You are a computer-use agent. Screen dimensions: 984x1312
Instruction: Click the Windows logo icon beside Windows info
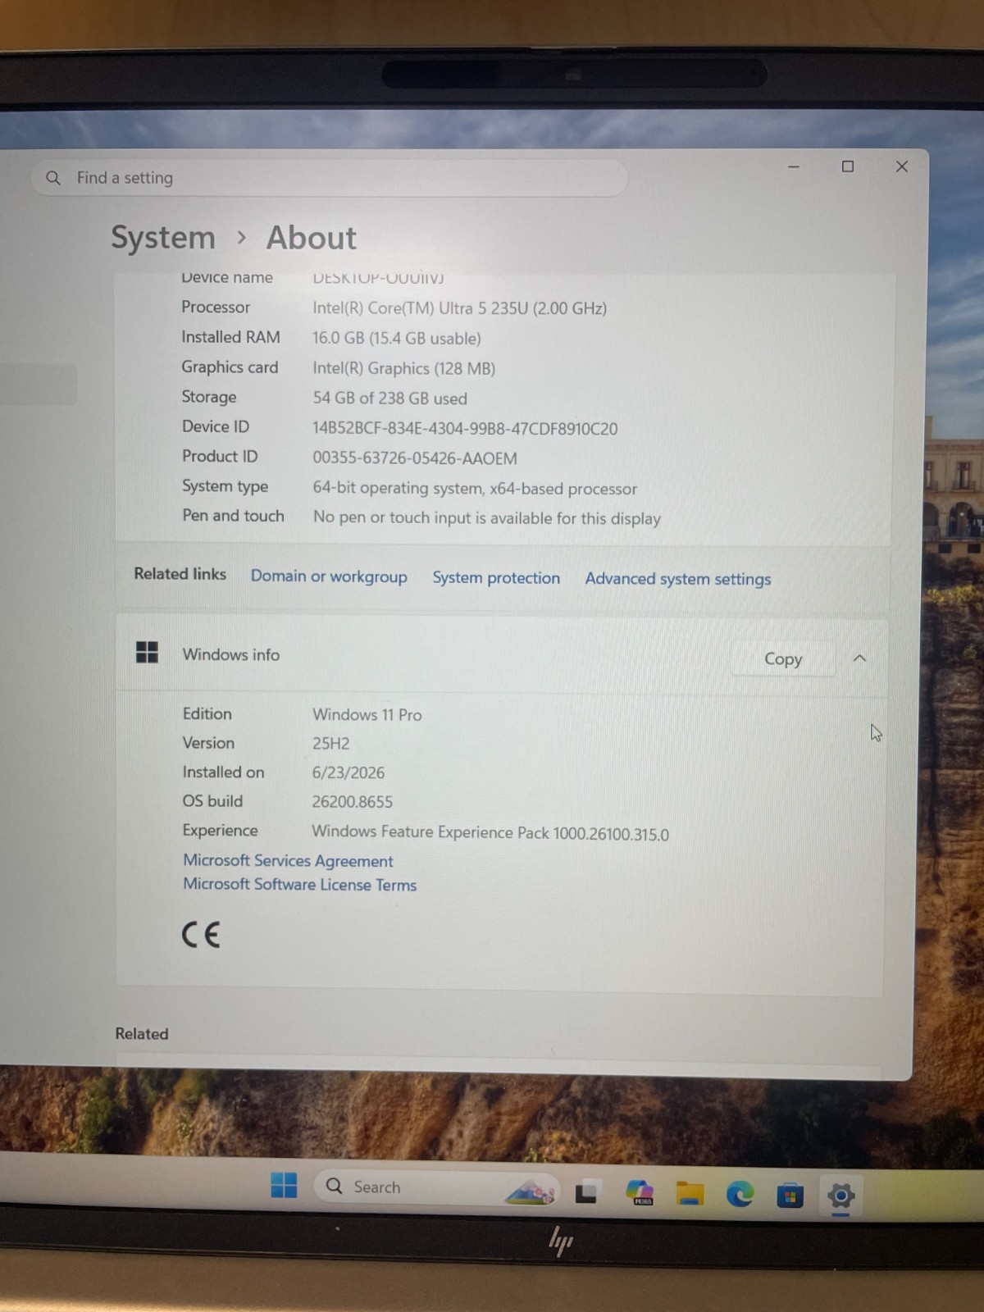click(147, 653)
